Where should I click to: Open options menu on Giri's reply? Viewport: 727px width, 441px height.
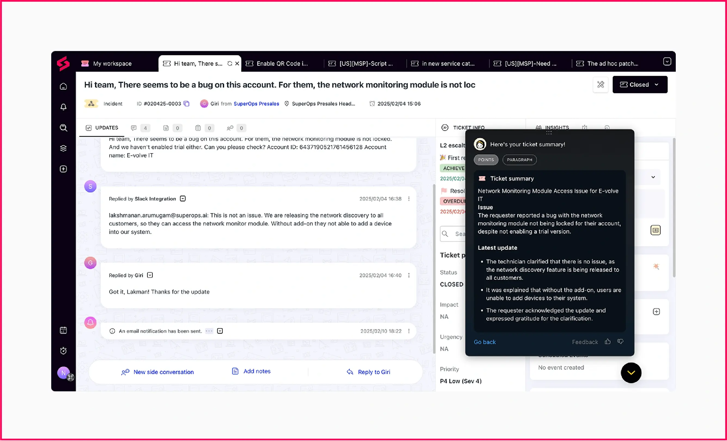409,275
